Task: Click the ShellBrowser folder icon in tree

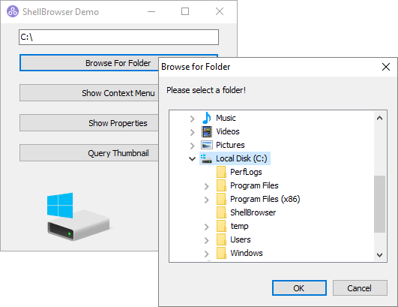Action: 221,212
